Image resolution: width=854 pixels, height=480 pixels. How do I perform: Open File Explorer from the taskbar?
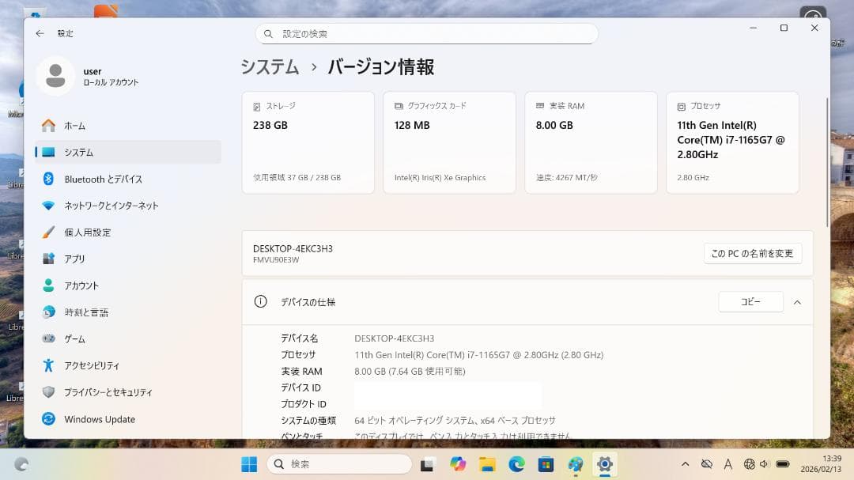point(487,464)
